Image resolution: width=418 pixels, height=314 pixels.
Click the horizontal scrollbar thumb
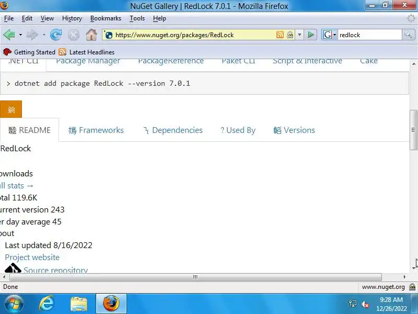tap(195, 277)
